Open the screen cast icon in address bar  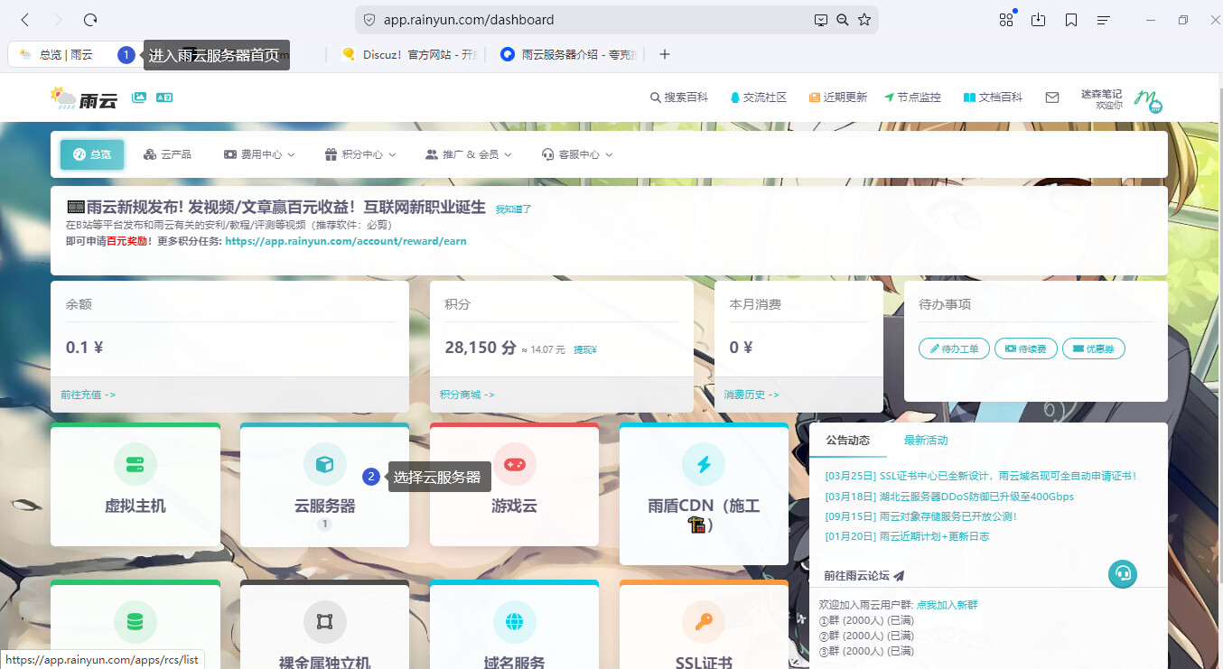click(x=820, y=19)
